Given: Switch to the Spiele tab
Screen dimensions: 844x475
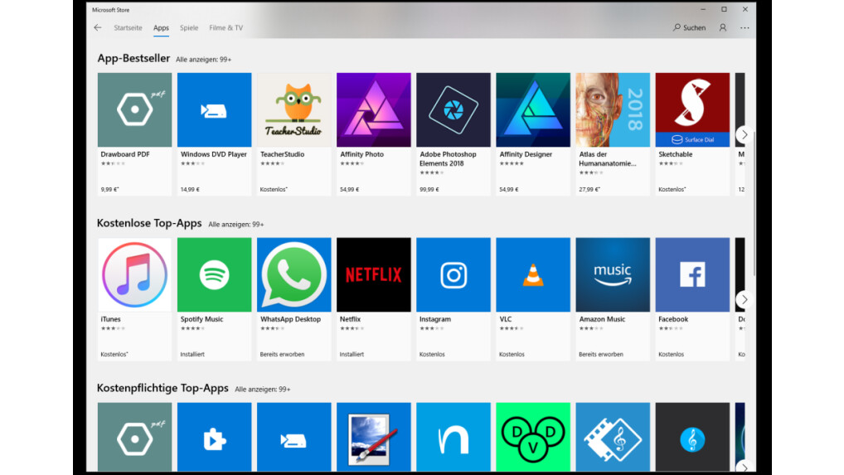Looking at the screenshot, I should (x=189, y=27).
